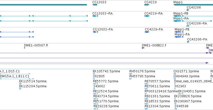This screenshot has height=110, width=213.
Task: Select protein CG13033-PA
Action: tap(103, 29)
